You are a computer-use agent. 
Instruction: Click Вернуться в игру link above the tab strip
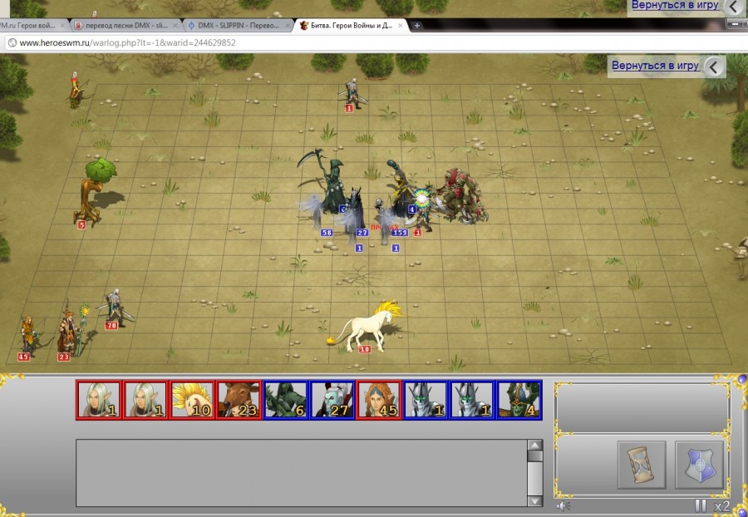(675, 5)
